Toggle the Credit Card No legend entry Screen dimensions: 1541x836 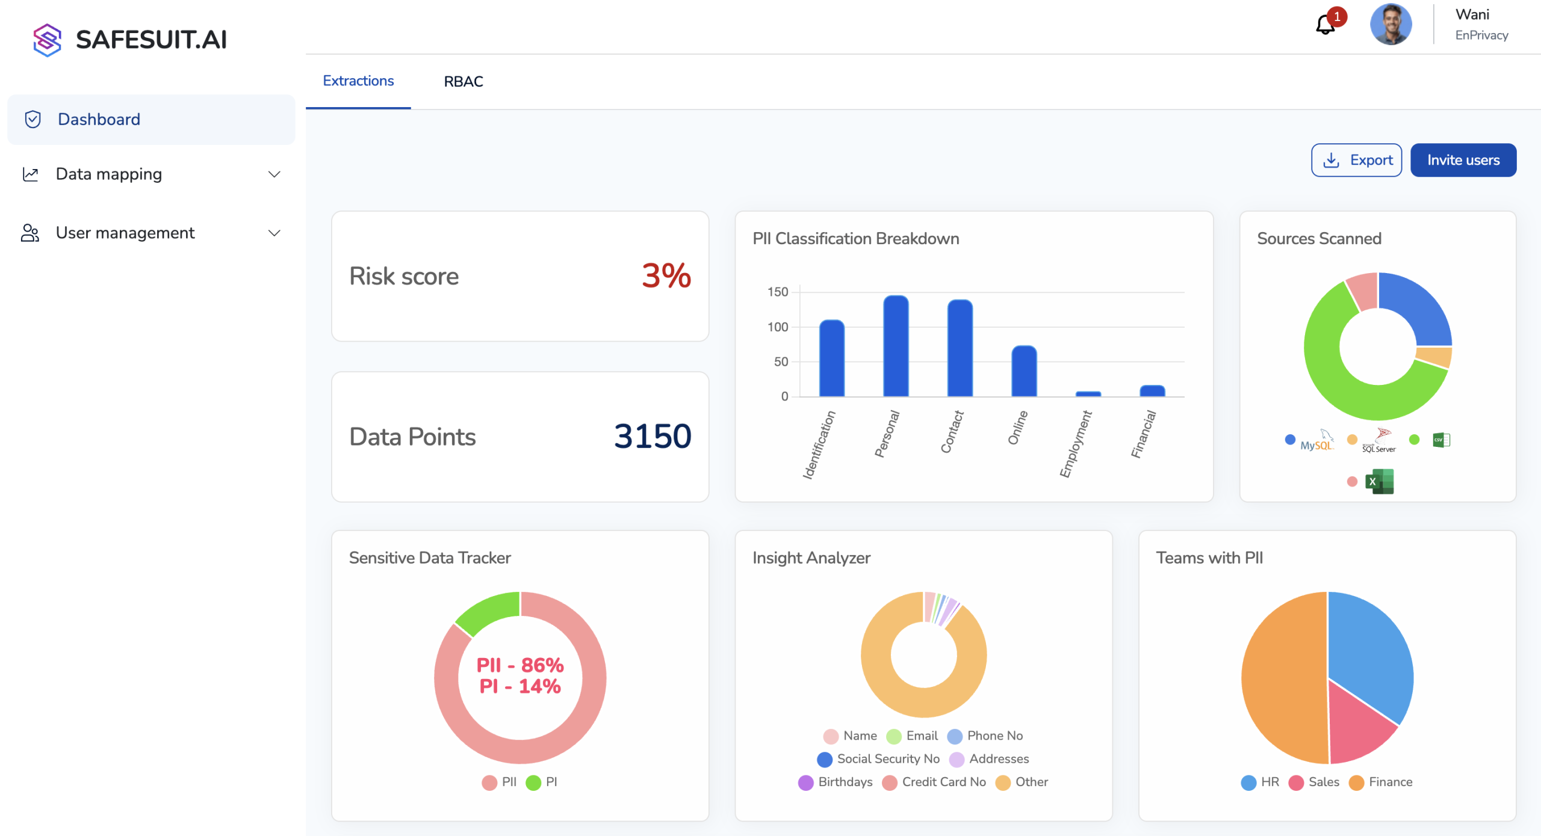(934, 782)
